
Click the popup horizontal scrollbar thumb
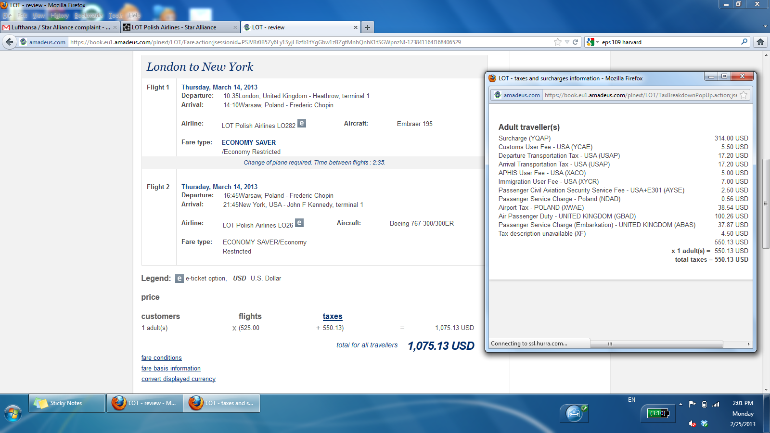(656, 344)
